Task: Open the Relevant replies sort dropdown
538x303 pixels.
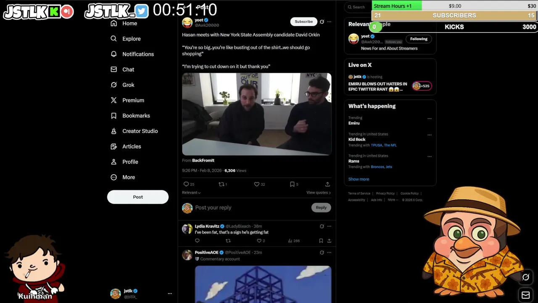Action: (x=191, y=193)
